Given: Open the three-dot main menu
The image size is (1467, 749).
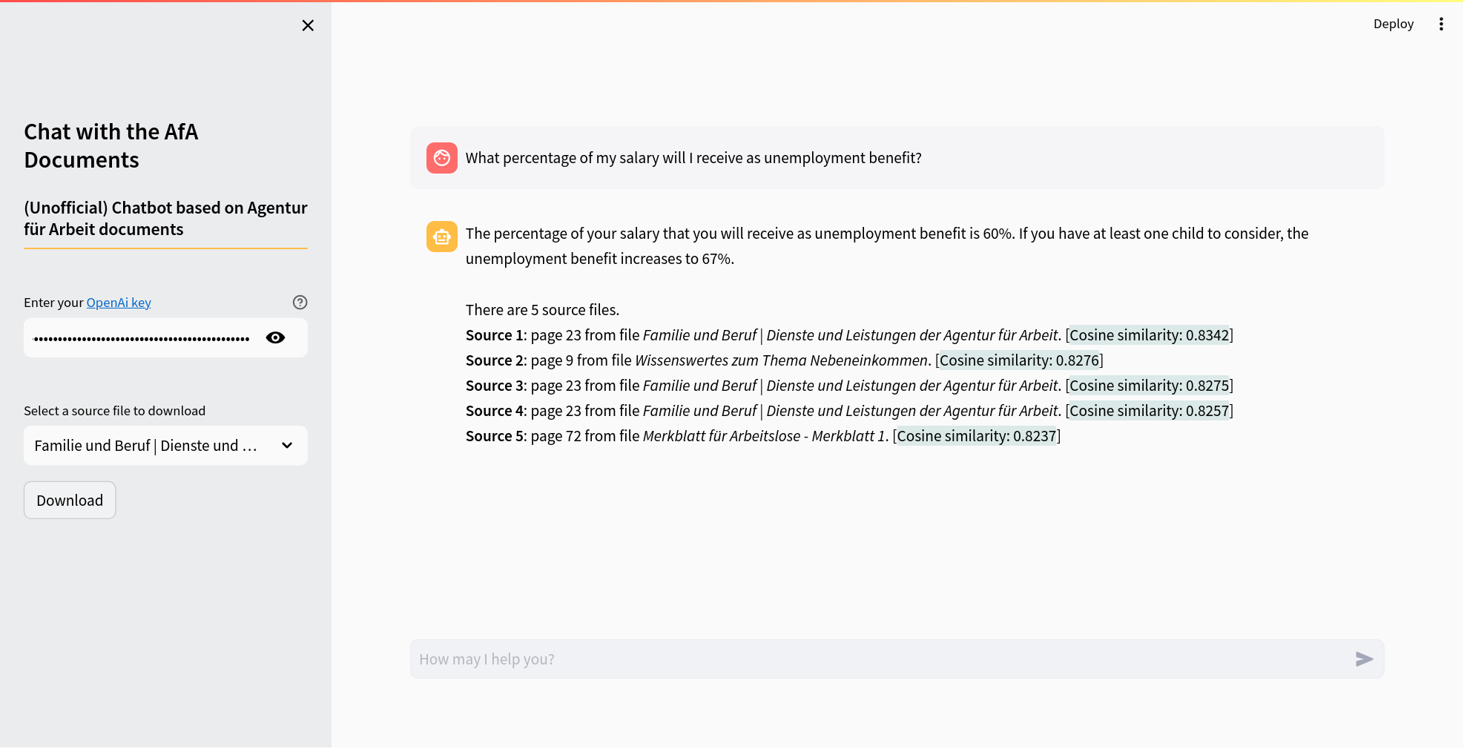Looking at the screenshot, I should pos(1441,24).
